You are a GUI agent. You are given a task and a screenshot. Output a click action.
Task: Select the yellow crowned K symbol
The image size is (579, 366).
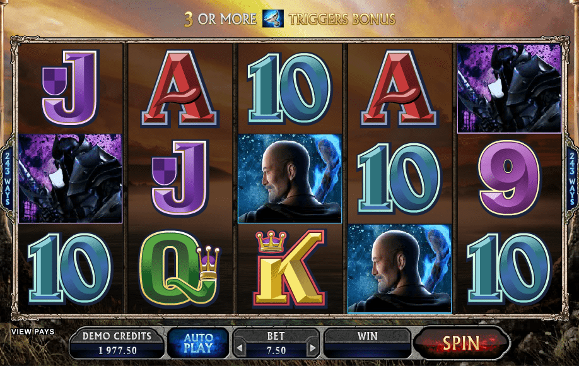click(289, 269)
